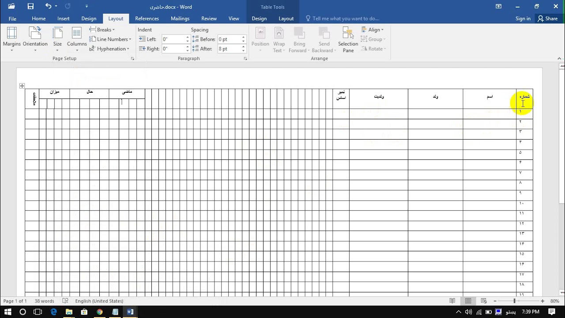
Task: Open the File menu
Action: 12,19
